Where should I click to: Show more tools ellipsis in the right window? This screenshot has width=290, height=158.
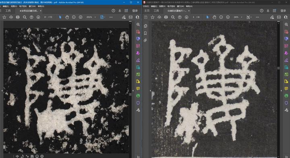tap(257, 17)
